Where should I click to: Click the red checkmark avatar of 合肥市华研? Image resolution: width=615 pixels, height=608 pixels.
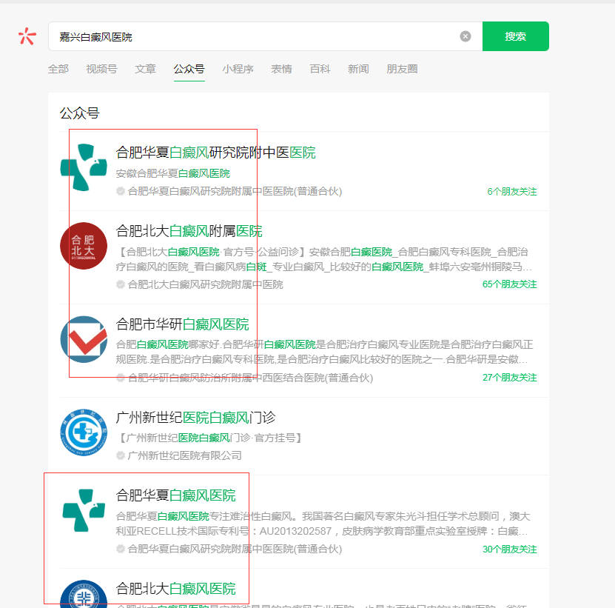(84, 339)
